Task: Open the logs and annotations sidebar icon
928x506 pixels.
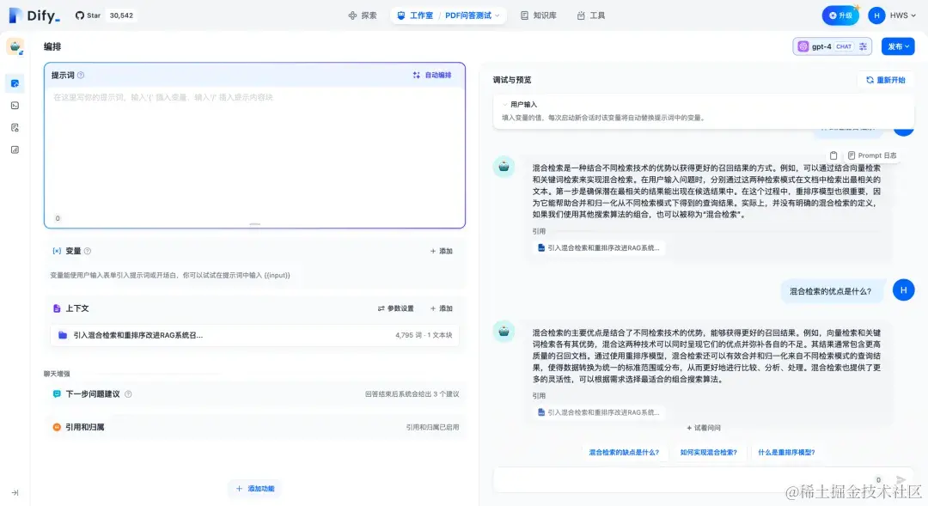Action: pos(15,127)
